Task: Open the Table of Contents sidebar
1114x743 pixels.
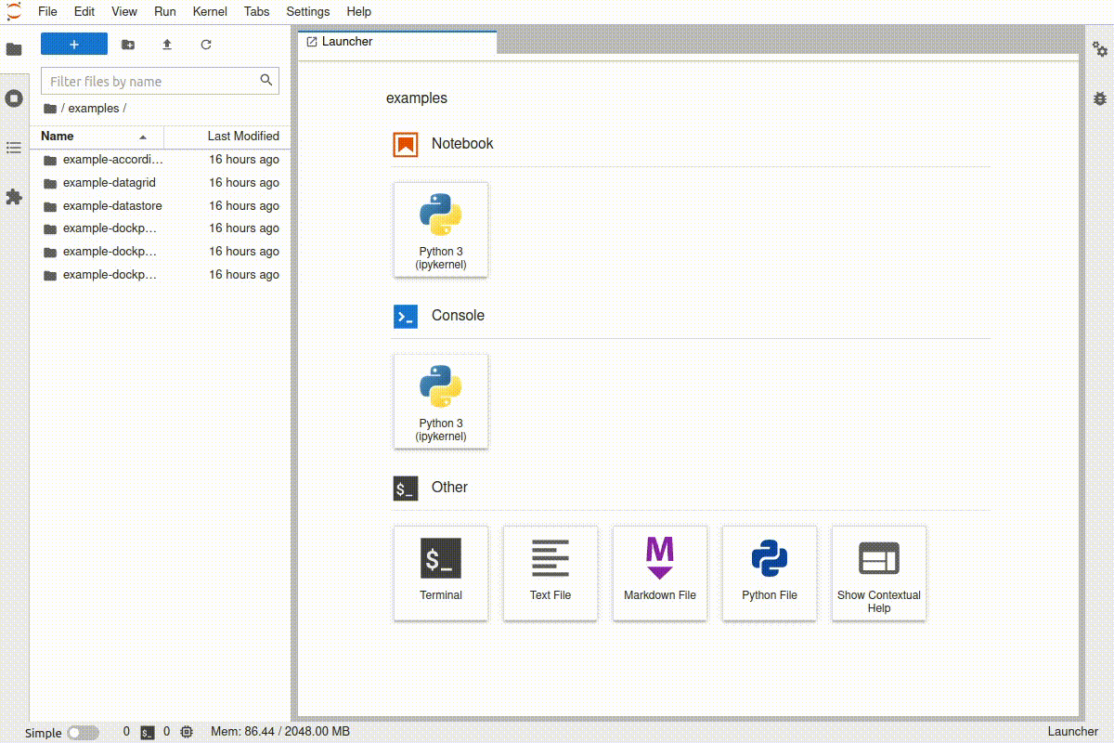Action: [14, 148]
